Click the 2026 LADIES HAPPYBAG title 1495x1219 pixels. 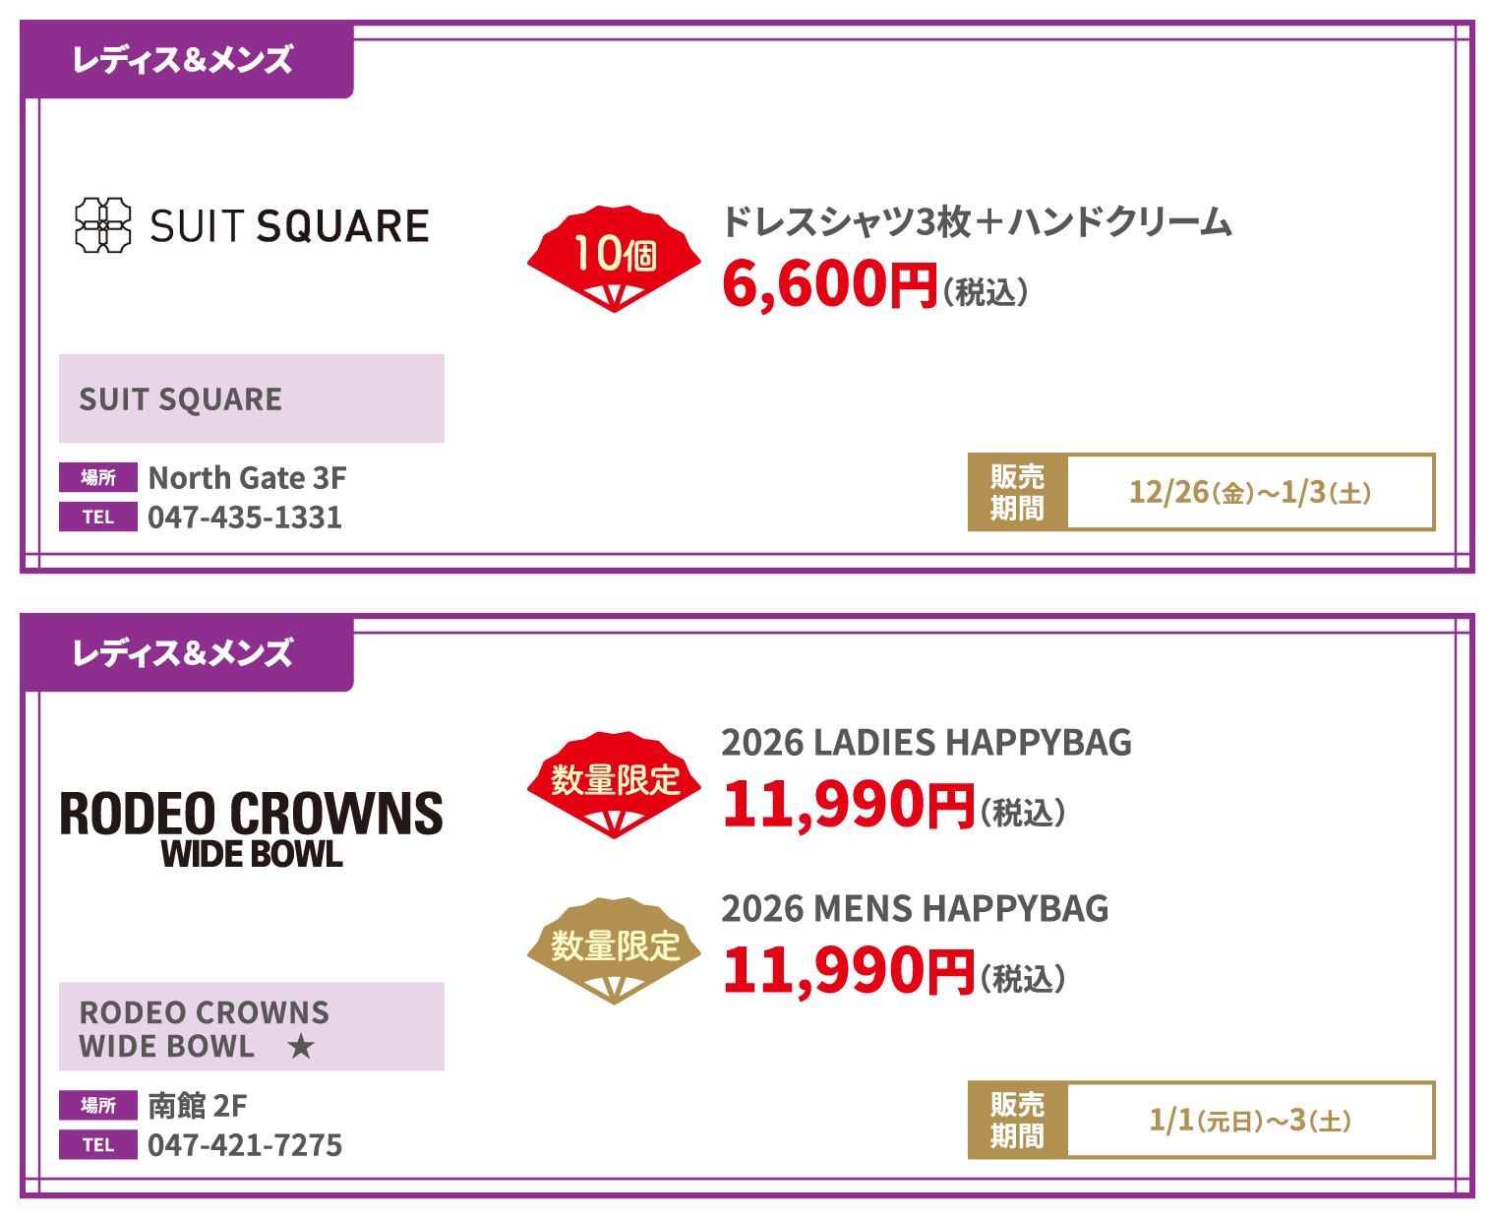click(926, 743)
